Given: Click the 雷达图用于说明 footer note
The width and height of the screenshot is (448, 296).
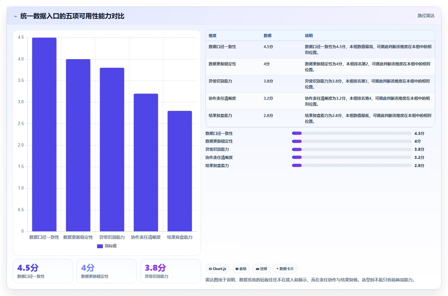Looking at the screenshot, I should point(311,280).
